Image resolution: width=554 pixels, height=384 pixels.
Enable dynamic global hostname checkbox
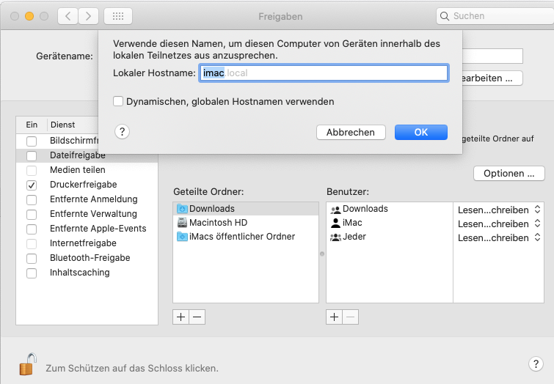[x=118, y=101]
